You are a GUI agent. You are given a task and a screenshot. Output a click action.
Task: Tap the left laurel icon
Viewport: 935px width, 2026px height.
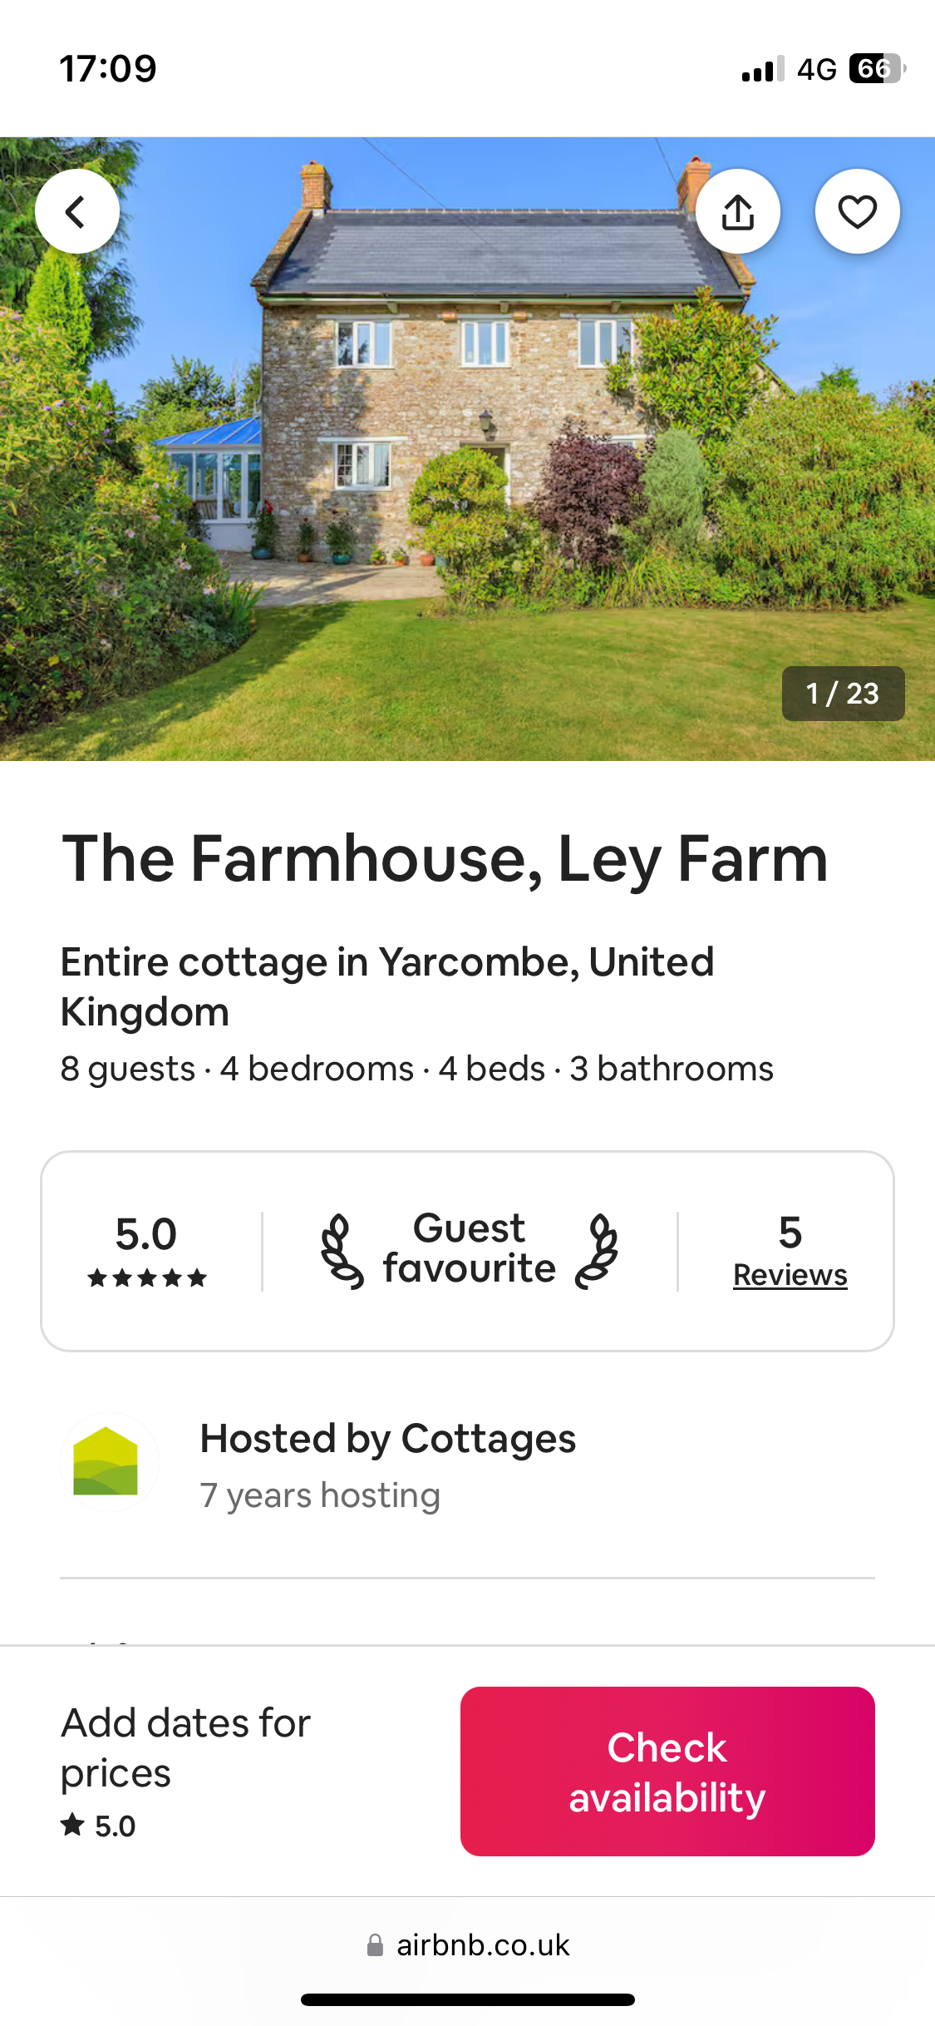pyautogui.click(x=342, y=1251)
